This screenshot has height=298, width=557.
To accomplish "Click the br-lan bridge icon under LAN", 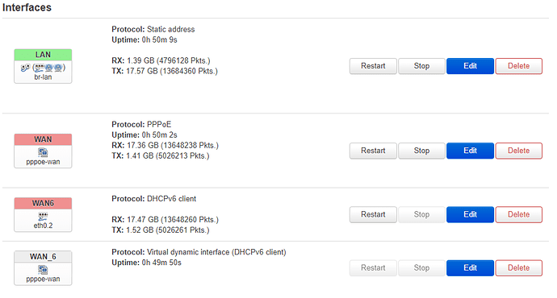I will pyautogui.click(x=25, y=68).
